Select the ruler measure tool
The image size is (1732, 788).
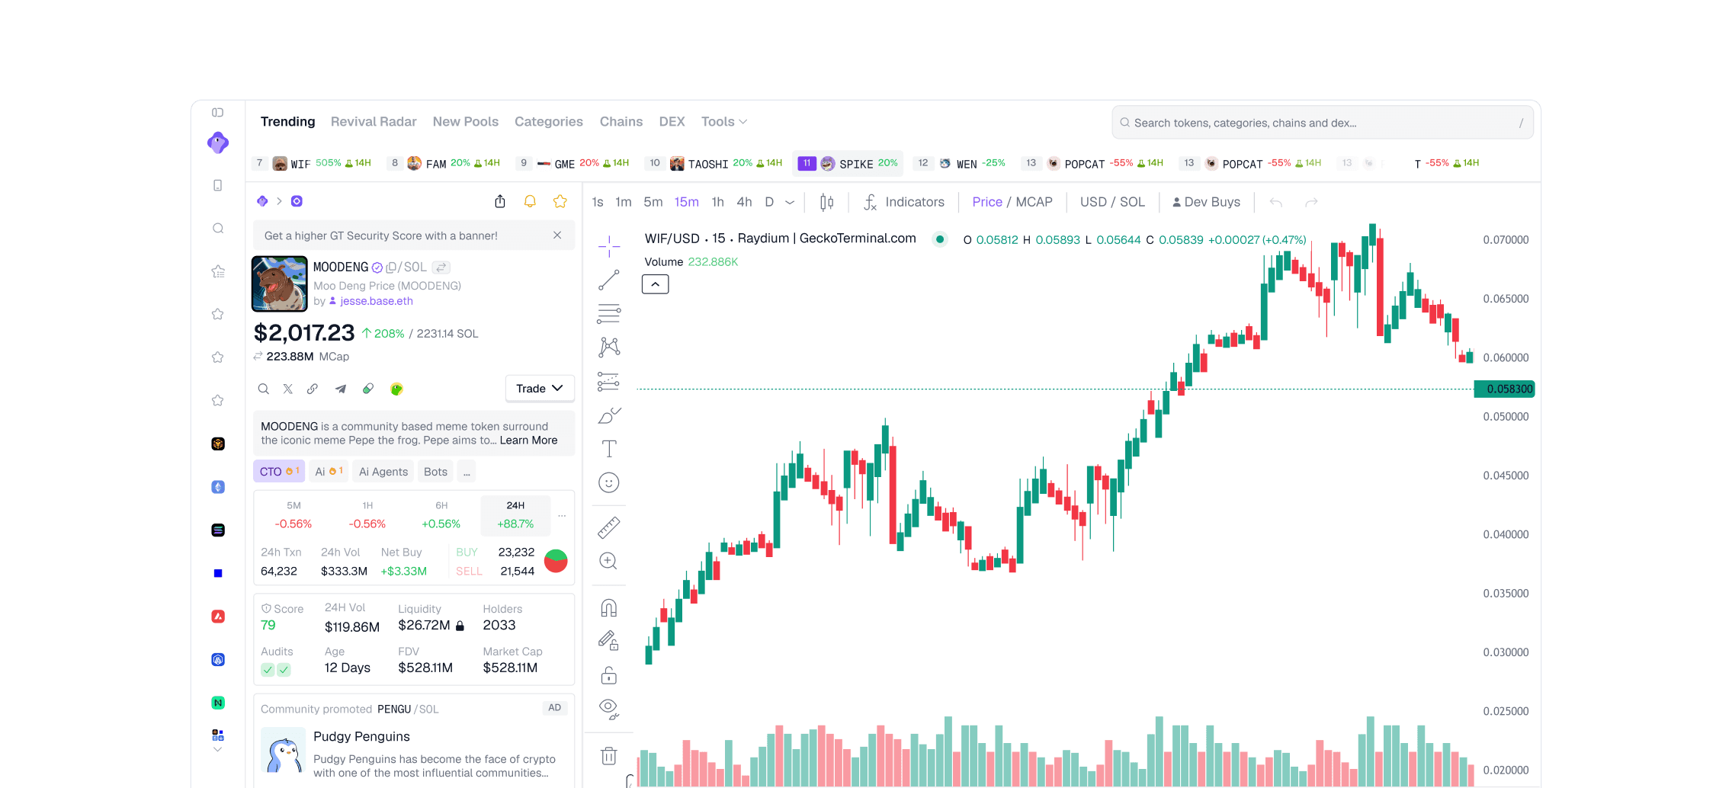[608, 527]
